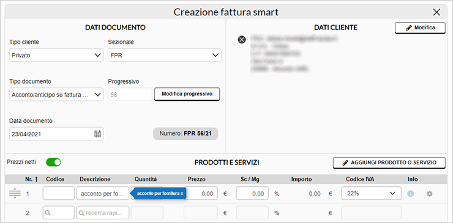The image size is (453, 223).
Task: Show row 1 info icon details
Action: [x=411, y=194]
